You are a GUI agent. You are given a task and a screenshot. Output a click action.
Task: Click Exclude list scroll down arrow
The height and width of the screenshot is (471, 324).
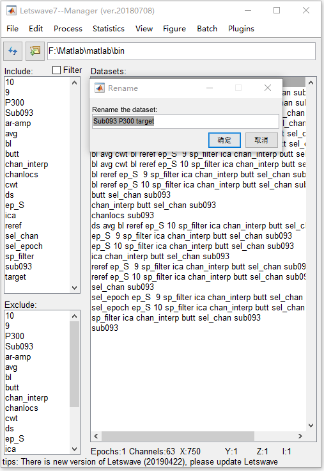coord(75,449)
